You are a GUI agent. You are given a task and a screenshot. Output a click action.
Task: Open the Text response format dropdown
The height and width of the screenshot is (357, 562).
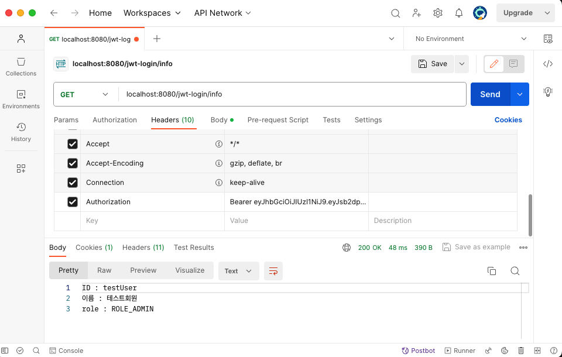[x=238, y=271]
